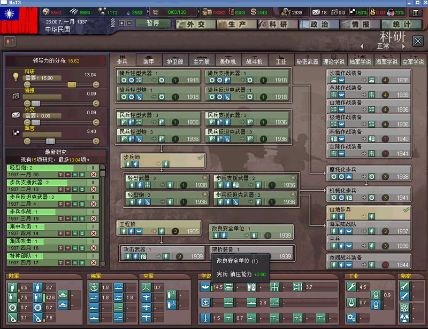The height and width of the screenshot is (329, 428).
Task: Move 步兵支援武器 research to top of queue
Action: (82, 190)
